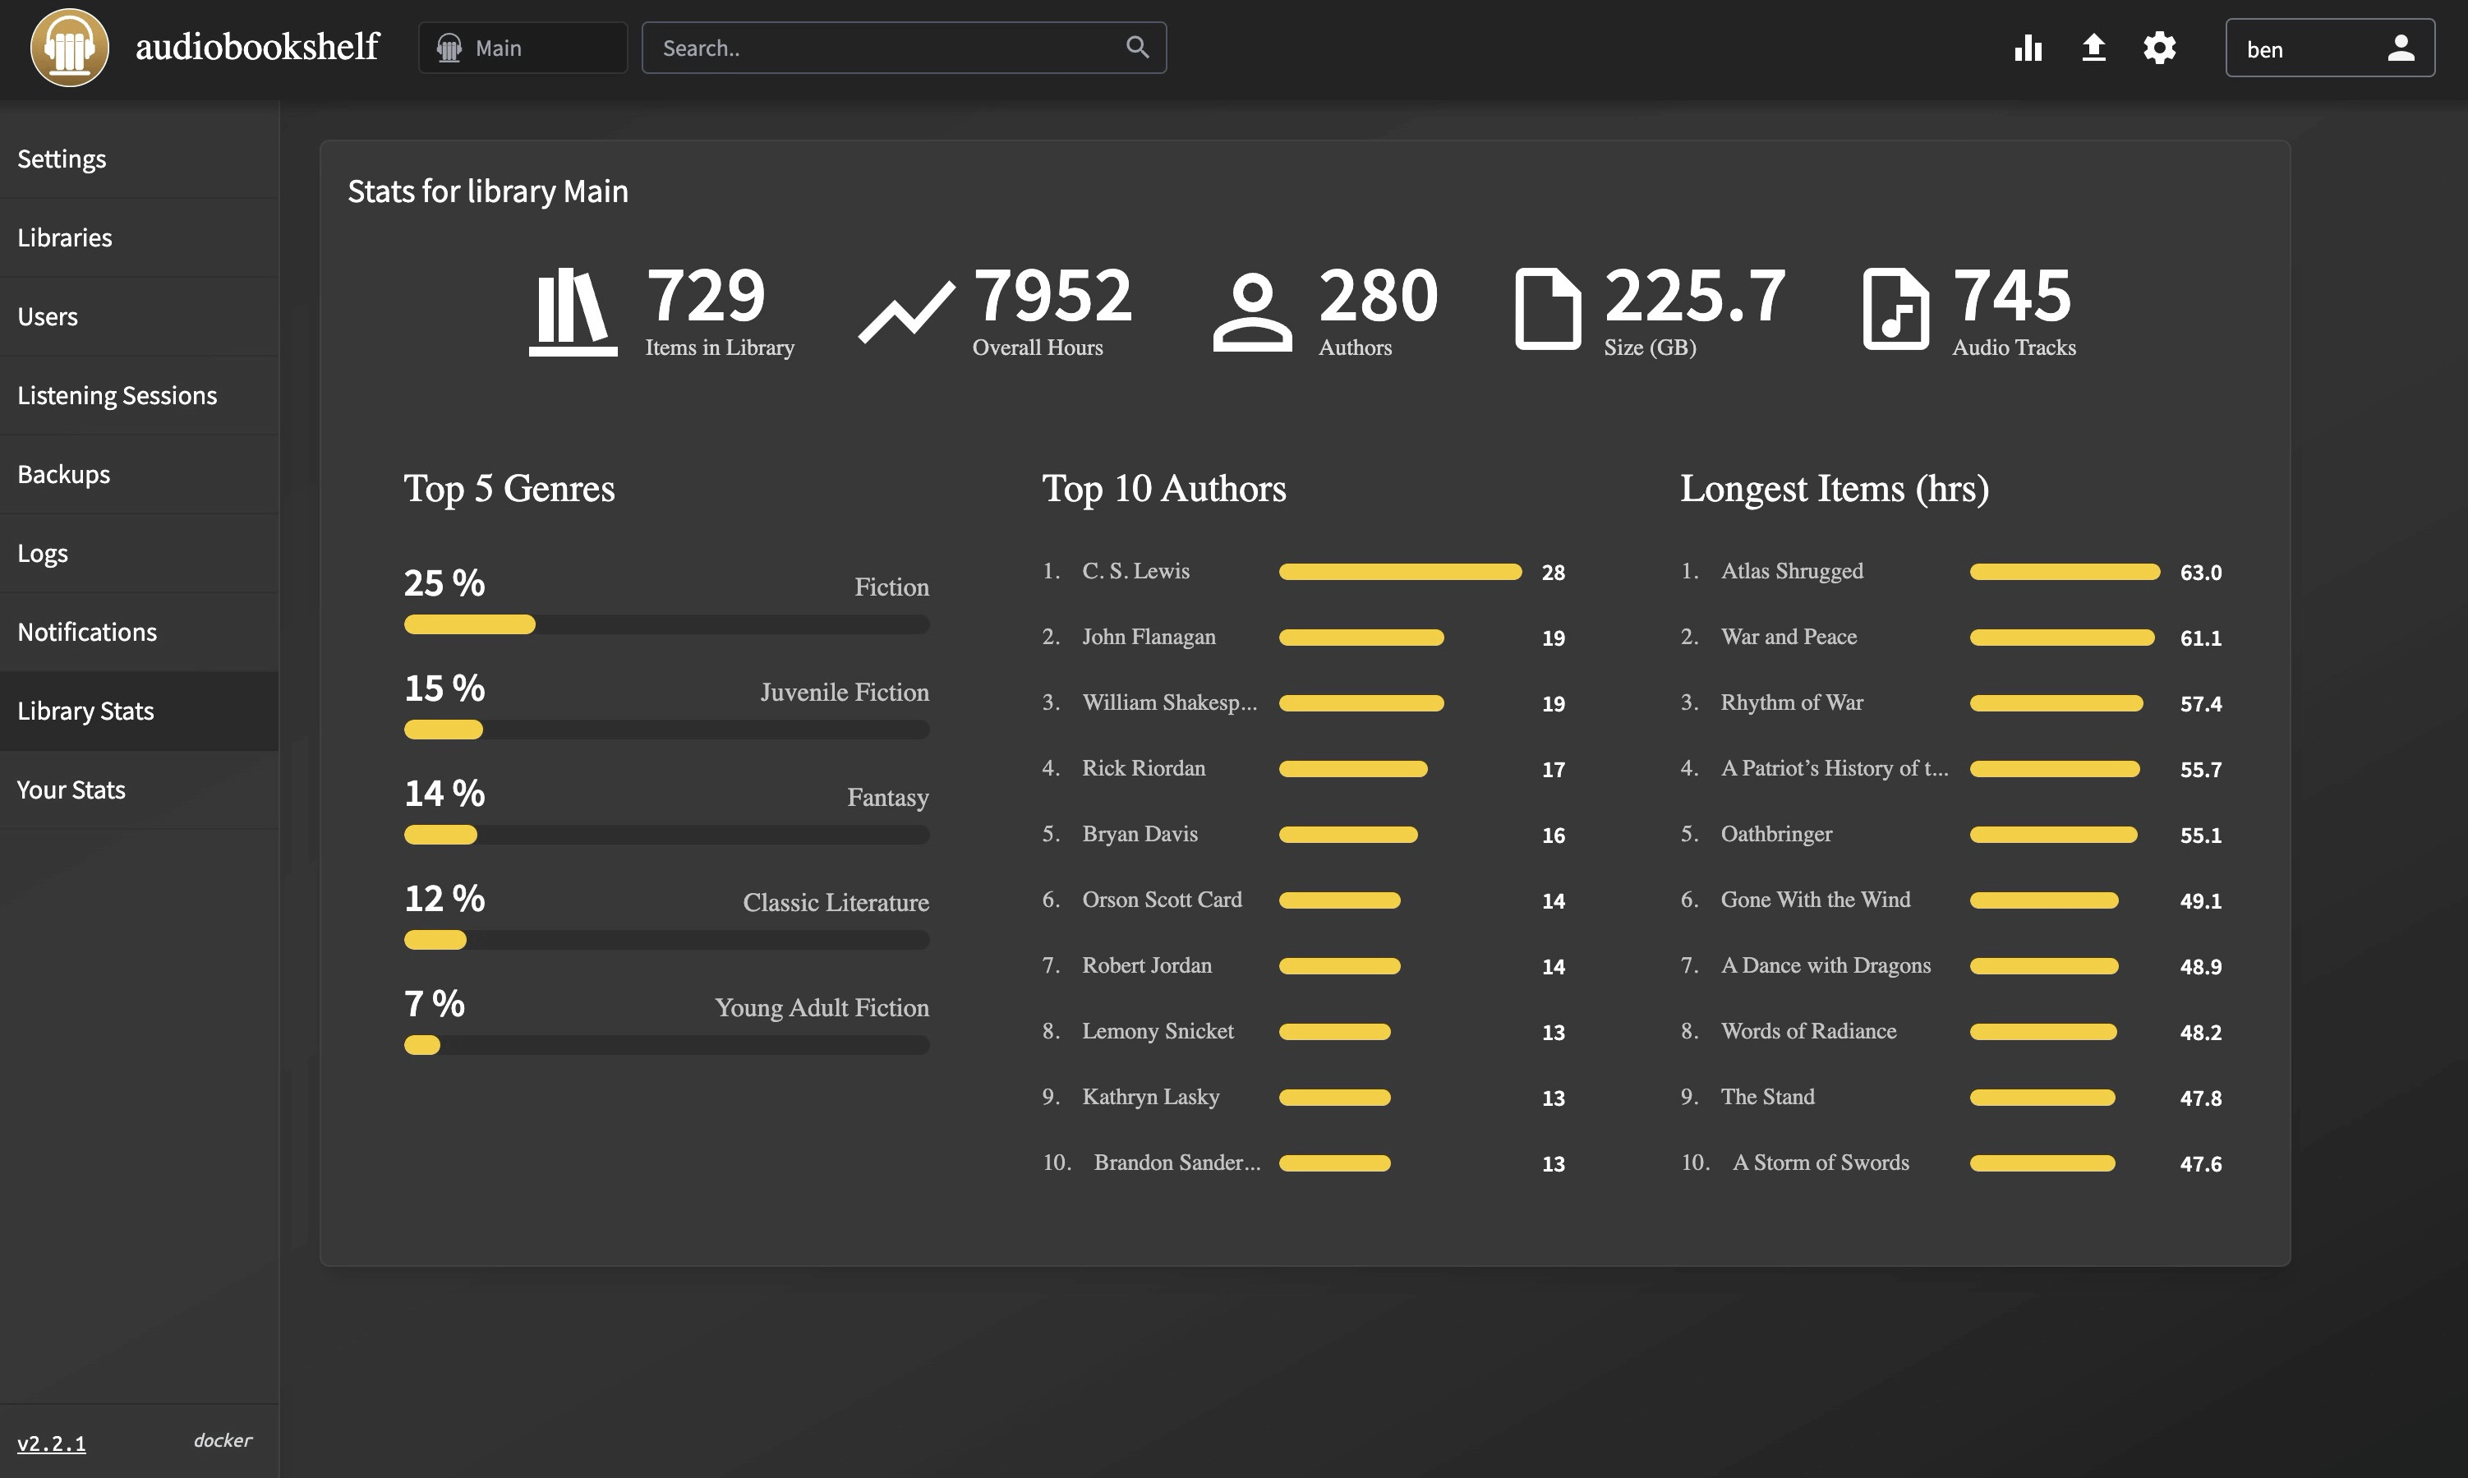The image size is (2468, 1478).
Task: Click the search magnifier icon
Action: 1137,47
